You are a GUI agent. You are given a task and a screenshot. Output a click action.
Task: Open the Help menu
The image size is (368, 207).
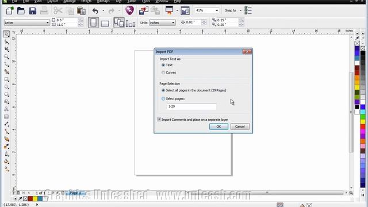(178, 1)
